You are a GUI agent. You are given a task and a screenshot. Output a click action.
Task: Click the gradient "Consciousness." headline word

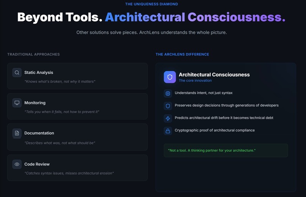click(x=237, y=17)
